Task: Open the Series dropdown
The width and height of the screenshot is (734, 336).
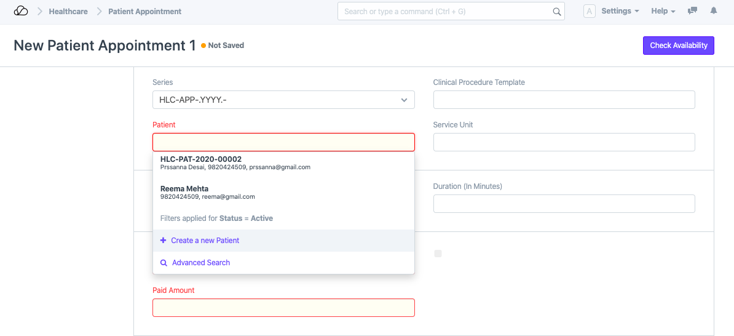Action: pyautogui.click(x=283, y=100)
